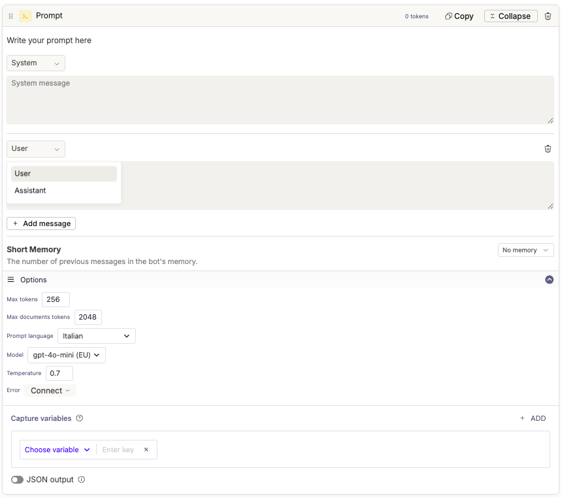Viewport: 562px width, 498px height.
Task: Delete the User message with trash icon
Action: point(548,149)
